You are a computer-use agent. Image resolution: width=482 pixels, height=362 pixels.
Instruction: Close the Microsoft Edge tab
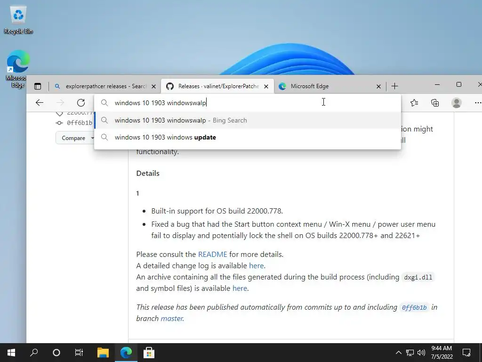pyautogui.click(x=379, y=87)
